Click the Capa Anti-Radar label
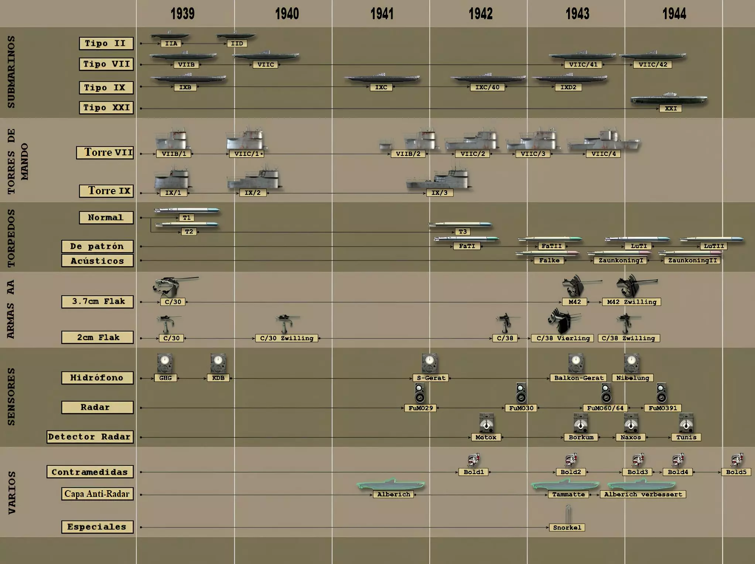This screenshot has width=755, height=564. point(97,494)
